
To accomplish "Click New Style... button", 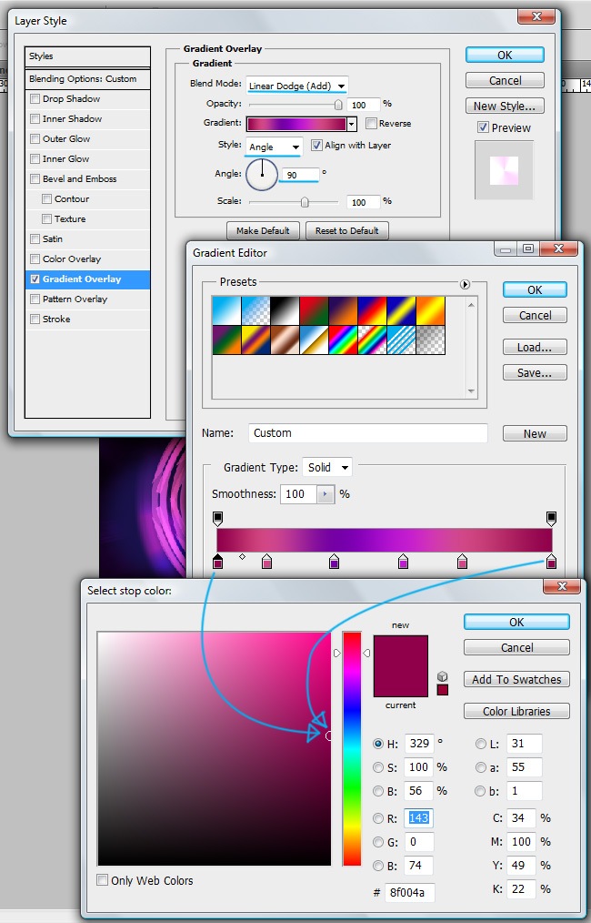I will click(x=505, y=106).
